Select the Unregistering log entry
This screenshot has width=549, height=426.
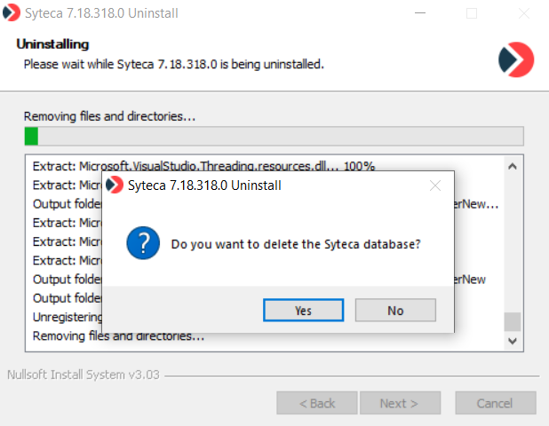coord(67,317)
